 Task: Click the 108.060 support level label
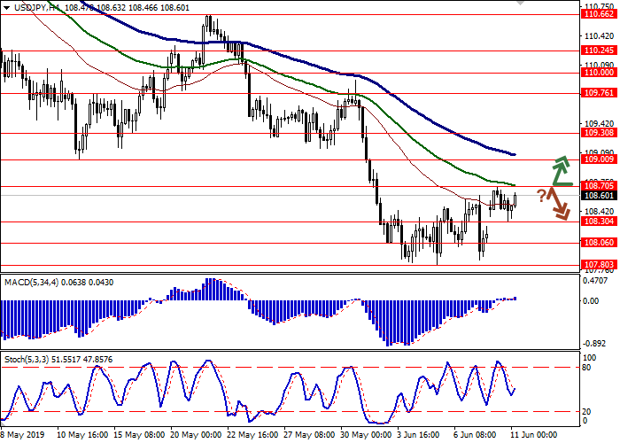tap(599, 242)
